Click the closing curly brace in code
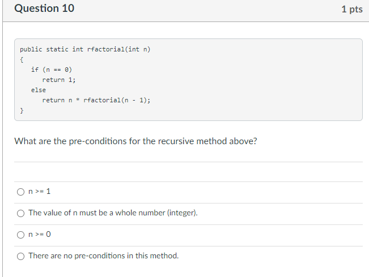This screenshot has width=369, height=277. pos(22,110)
